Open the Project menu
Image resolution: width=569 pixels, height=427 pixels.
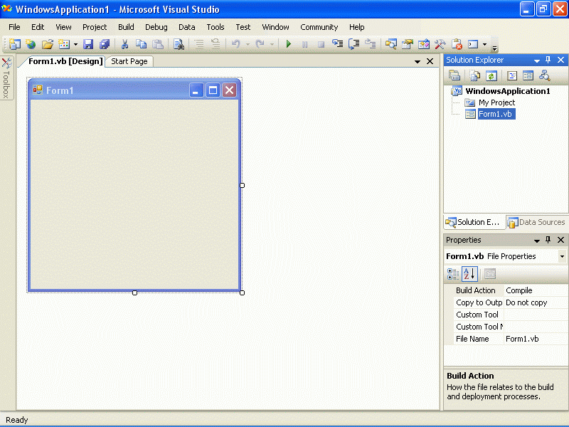(x=95, y=27)
